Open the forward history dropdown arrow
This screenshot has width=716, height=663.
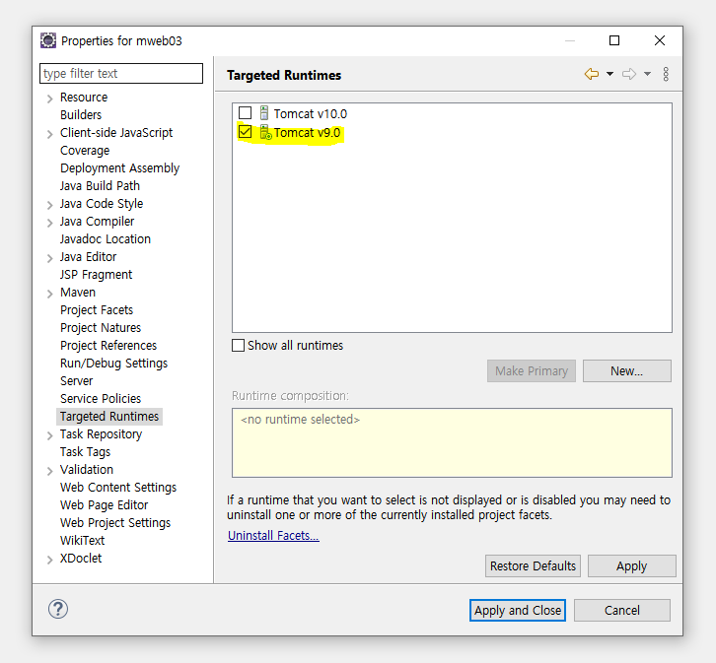(x=647, y=74)
